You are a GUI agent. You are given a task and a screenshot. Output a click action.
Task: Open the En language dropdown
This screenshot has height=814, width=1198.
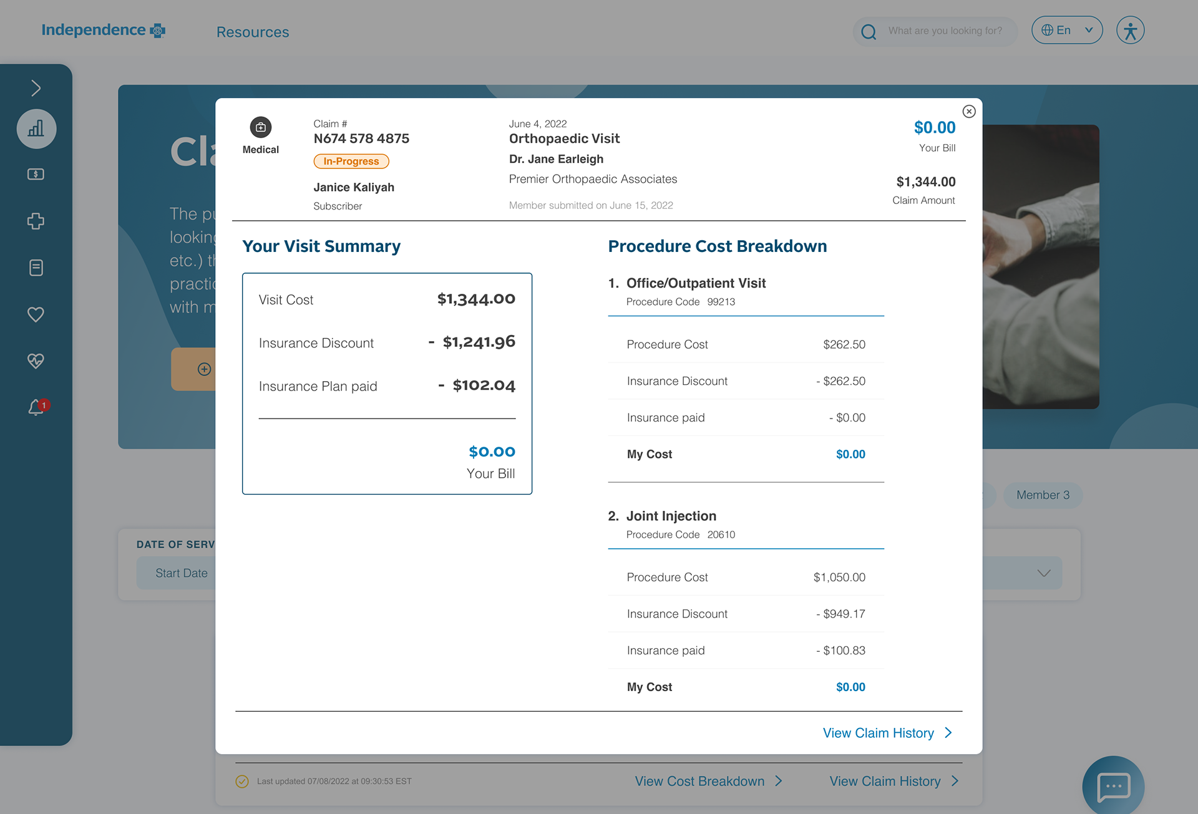(x=1066, y=31)
